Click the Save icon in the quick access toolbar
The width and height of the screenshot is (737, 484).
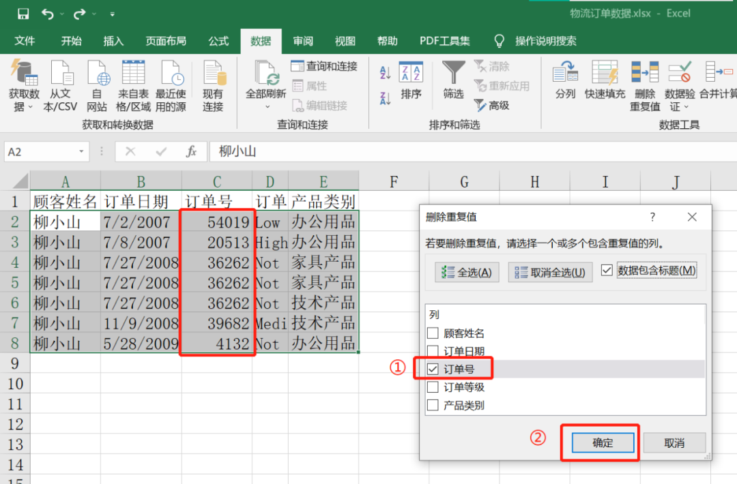point(23,14)
